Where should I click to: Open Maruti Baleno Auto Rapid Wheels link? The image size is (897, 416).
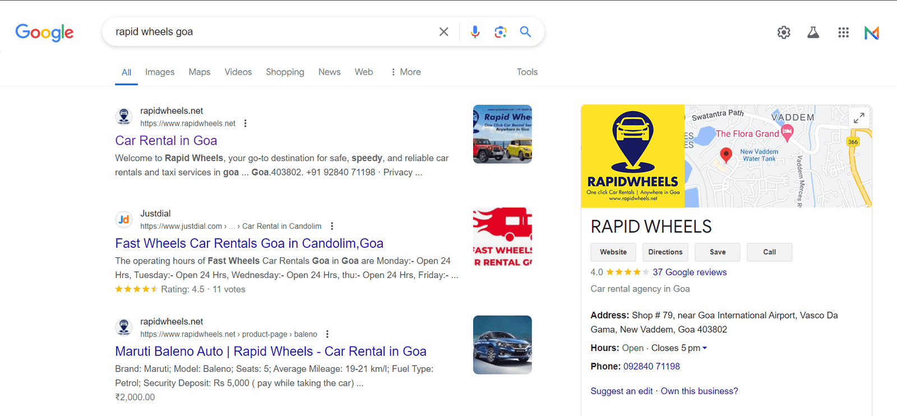[x=271, y=352]
